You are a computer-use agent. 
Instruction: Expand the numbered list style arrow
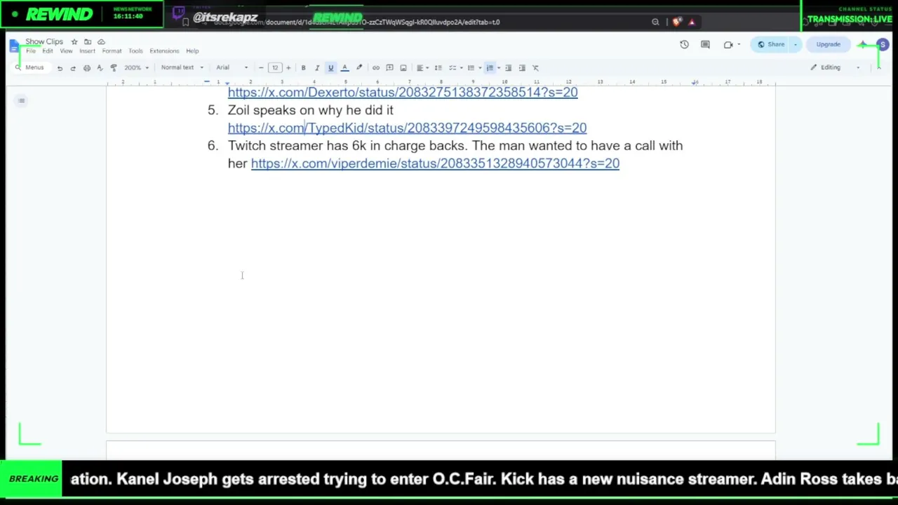[498, 68]
